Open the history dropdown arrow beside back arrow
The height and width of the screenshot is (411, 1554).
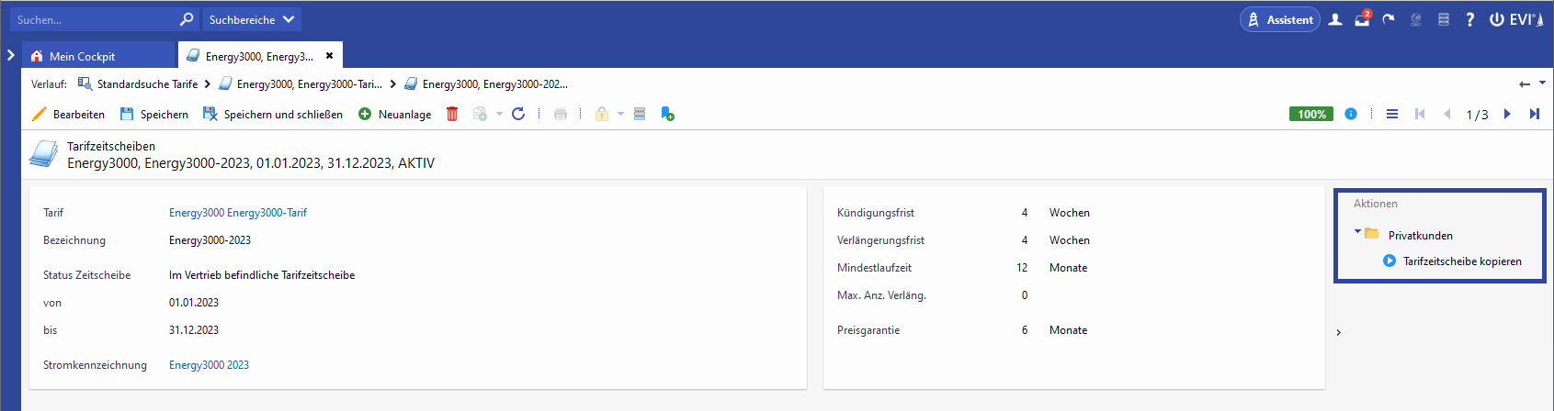[1542, 83]
